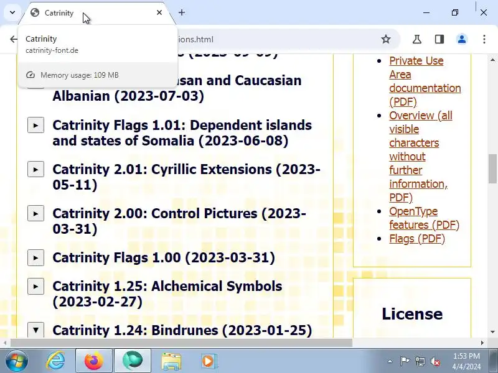
Task: Click the License heading
Action: (412, 314)
